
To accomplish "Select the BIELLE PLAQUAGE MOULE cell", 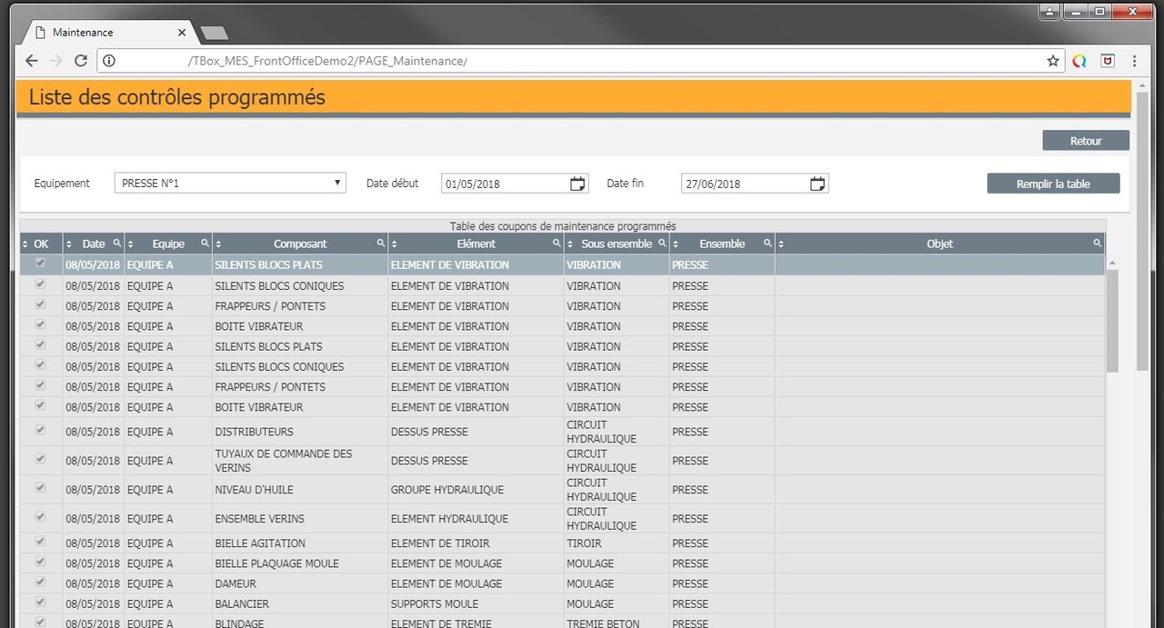I will pyautogui.click(x=300, y=563).
